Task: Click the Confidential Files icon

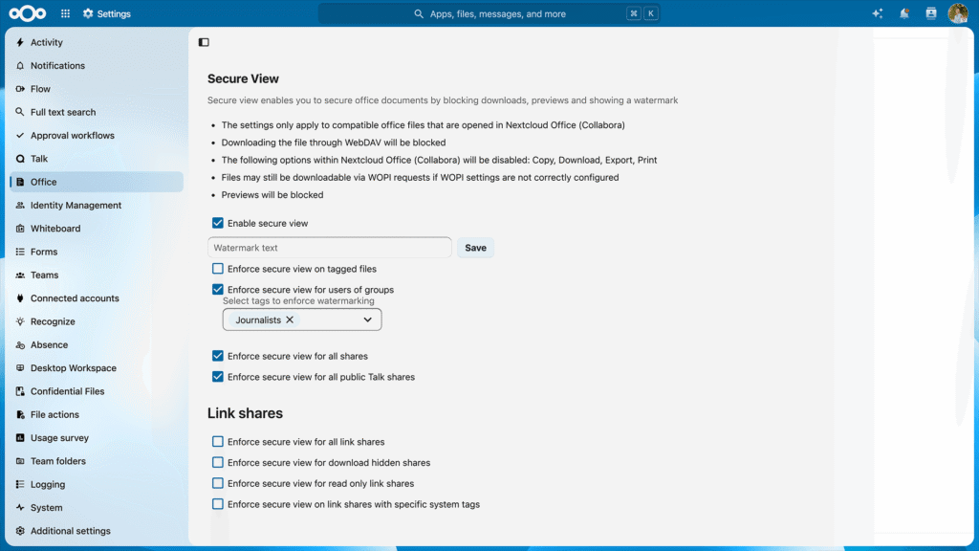Action: coord(20,391)
